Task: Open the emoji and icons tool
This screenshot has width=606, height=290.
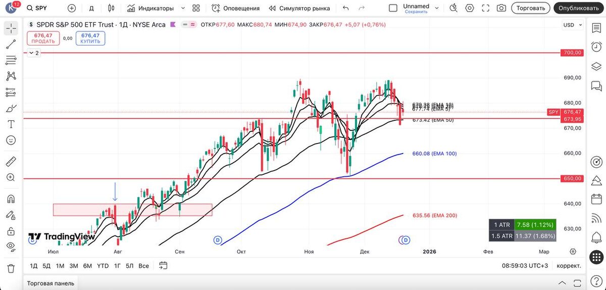Action: (11, 140)
